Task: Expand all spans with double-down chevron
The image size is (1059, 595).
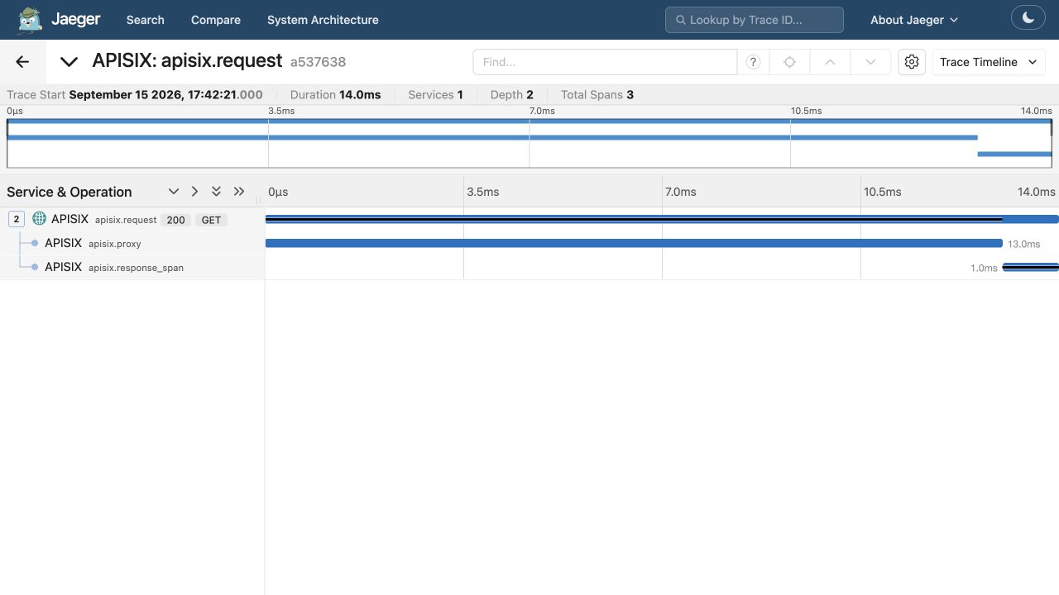Action: click(216, 192)
